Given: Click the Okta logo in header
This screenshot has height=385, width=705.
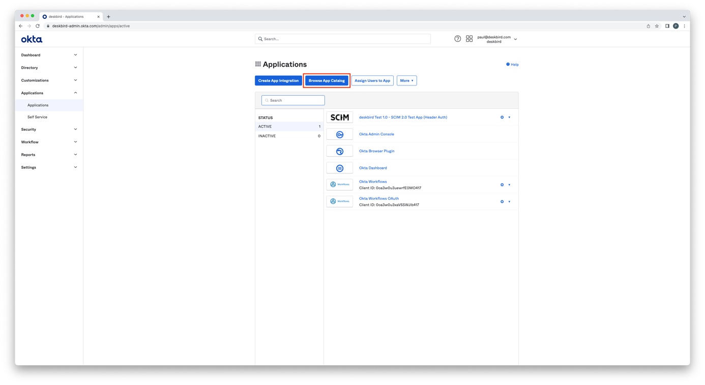Looking at the screenshot, I should click(x=32, y=39).
